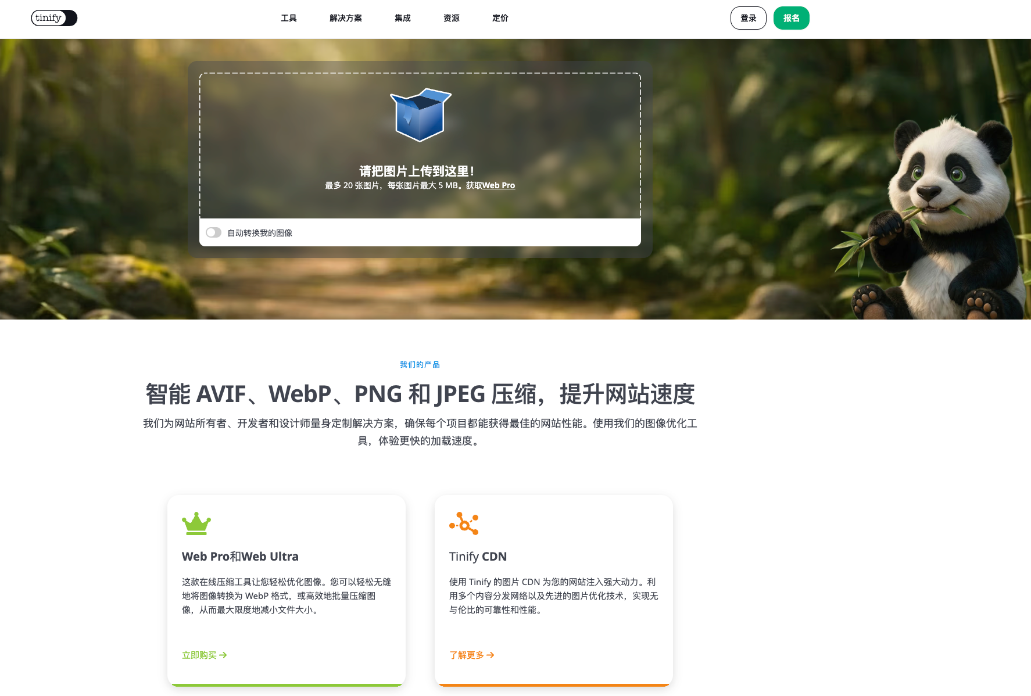Open the Web Pro link
This screenshot has width=1031, height=696.
(499, 185)
